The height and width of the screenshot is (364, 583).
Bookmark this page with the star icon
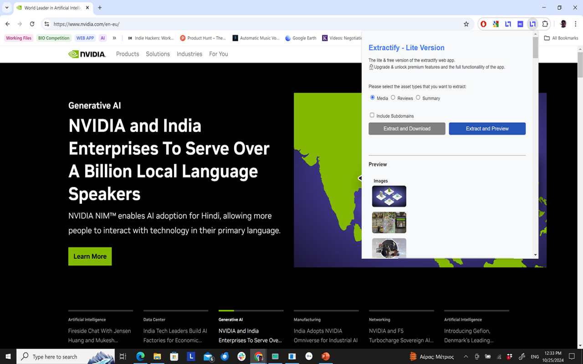[x=466, y=24]
